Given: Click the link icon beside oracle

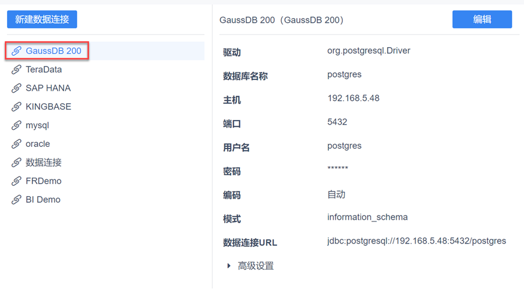Looking at the screenshot, I should (x=16, y=144).
